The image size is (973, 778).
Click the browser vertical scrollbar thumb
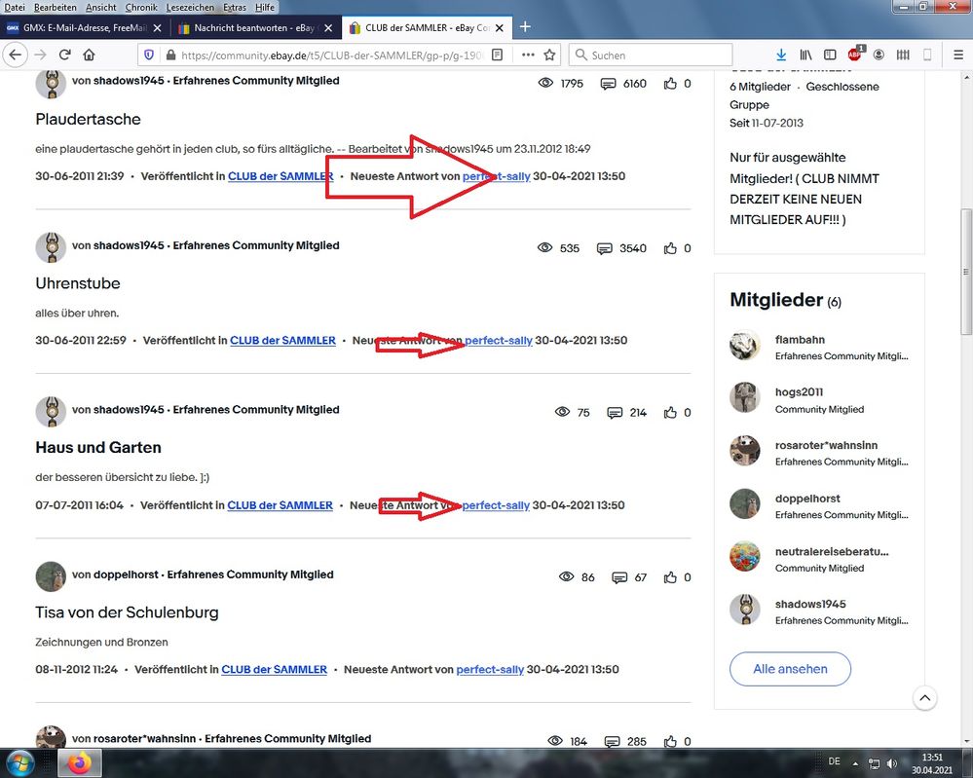point(966,273)
